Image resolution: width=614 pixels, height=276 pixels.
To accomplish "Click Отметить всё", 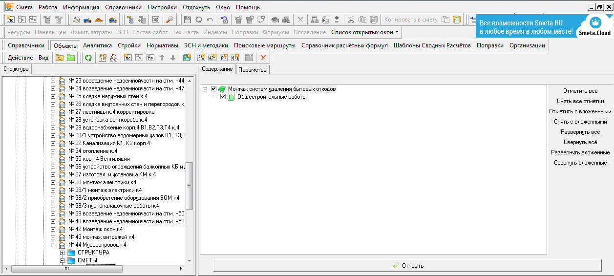I will click(x=580, y=91).
